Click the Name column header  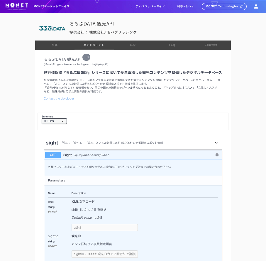[52, 193]
